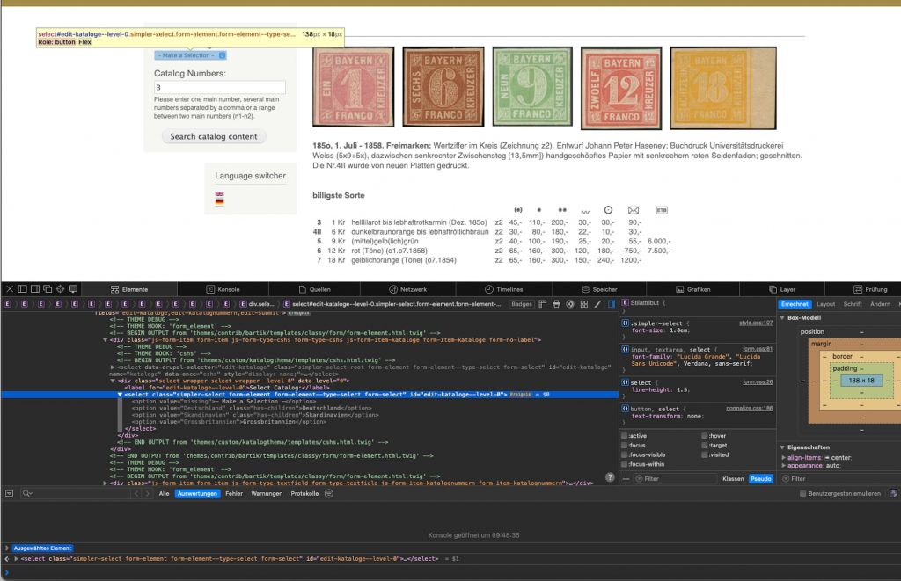The image size is (901, 581).
Task: Click the add new style rule plus icon
Action: click(x=626, y=479)
